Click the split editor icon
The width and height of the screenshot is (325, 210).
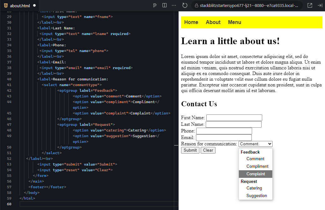pos(164,5)
